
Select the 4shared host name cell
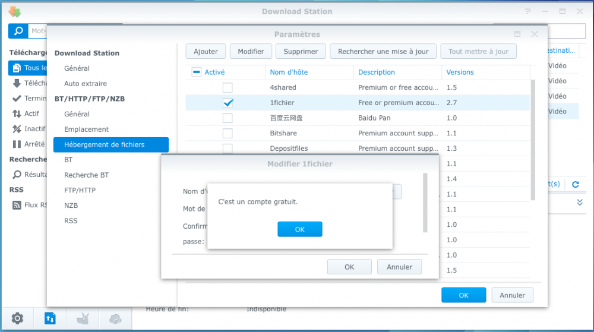pos(283,87)
